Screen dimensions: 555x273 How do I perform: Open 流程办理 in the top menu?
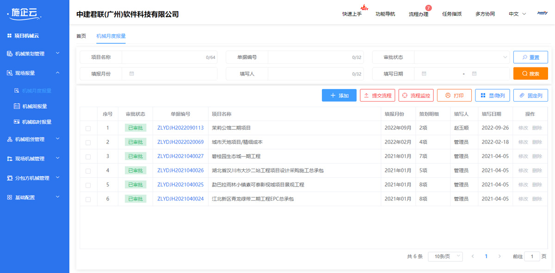click(419, 14)
